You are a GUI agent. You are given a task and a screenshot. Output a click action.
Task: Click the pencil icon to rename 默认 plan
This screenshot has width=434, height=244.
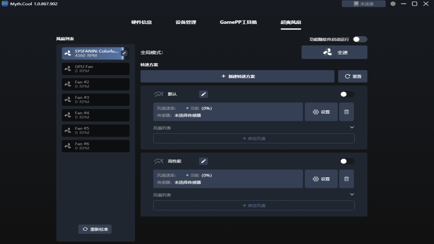[x=203, y=94]
